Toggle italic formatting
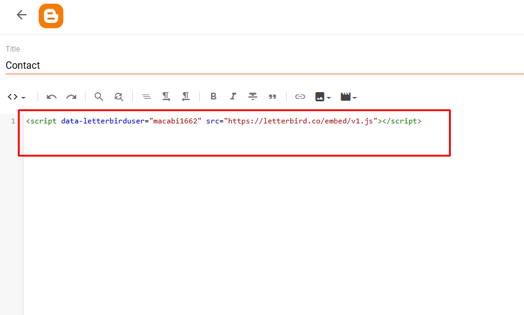Viewport: 524px width, 315px height. tap(233, 96)
